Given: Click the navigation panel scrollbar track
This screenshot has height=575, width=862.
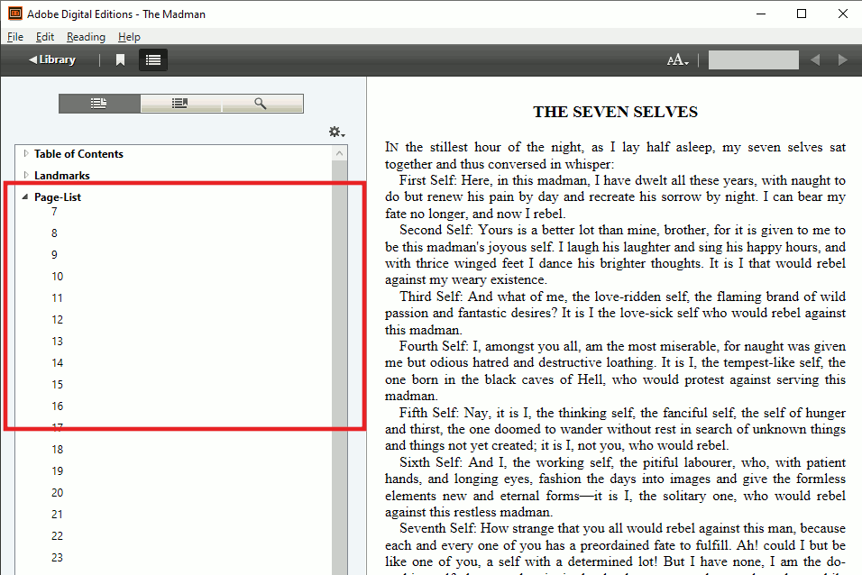Looking at the screenshot, I should pyautogui.click(x=339, y=369).
